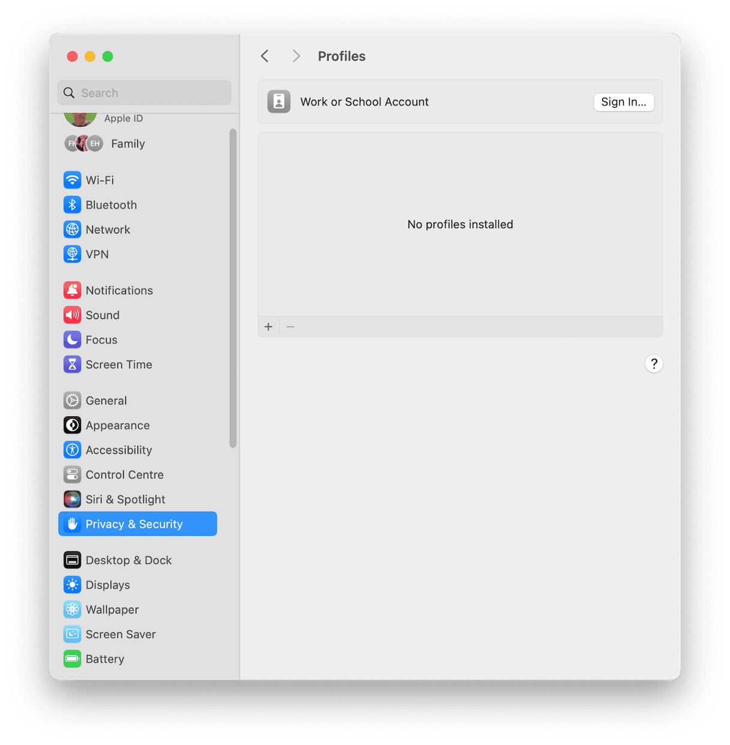
Task: Switch to Desktop & Dock settings
Action: coord(128,560)
